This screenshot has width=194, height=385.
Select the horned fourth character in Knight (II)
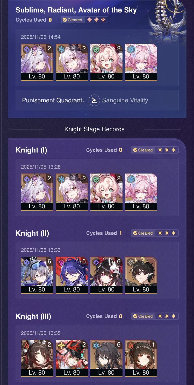point(141,275)
